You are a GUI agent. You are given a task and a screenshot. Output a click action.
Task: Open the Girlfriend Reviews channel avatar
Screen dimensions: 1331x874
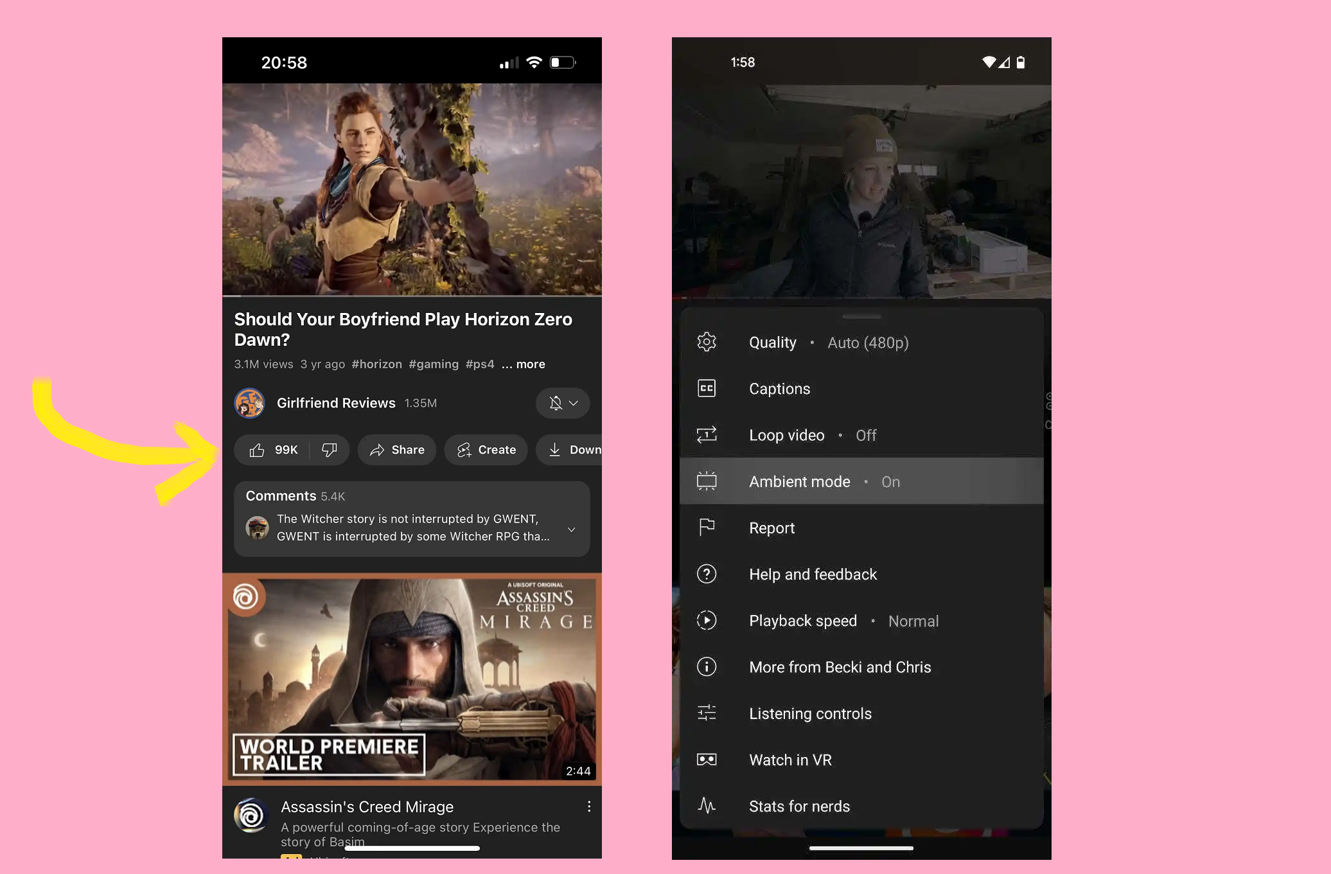tap(250, 403)
